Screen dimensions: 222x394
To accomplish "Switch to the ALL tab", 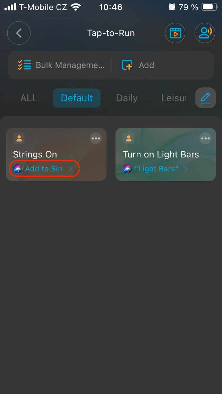I will [x=29, y=98].
